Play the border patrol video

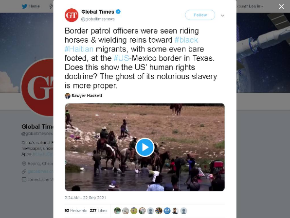[145, 147]
